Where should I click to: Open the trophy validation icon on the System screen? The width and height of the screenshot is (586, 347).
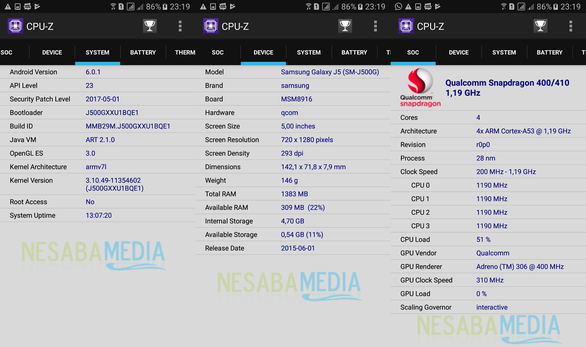[x=150, y=26]
